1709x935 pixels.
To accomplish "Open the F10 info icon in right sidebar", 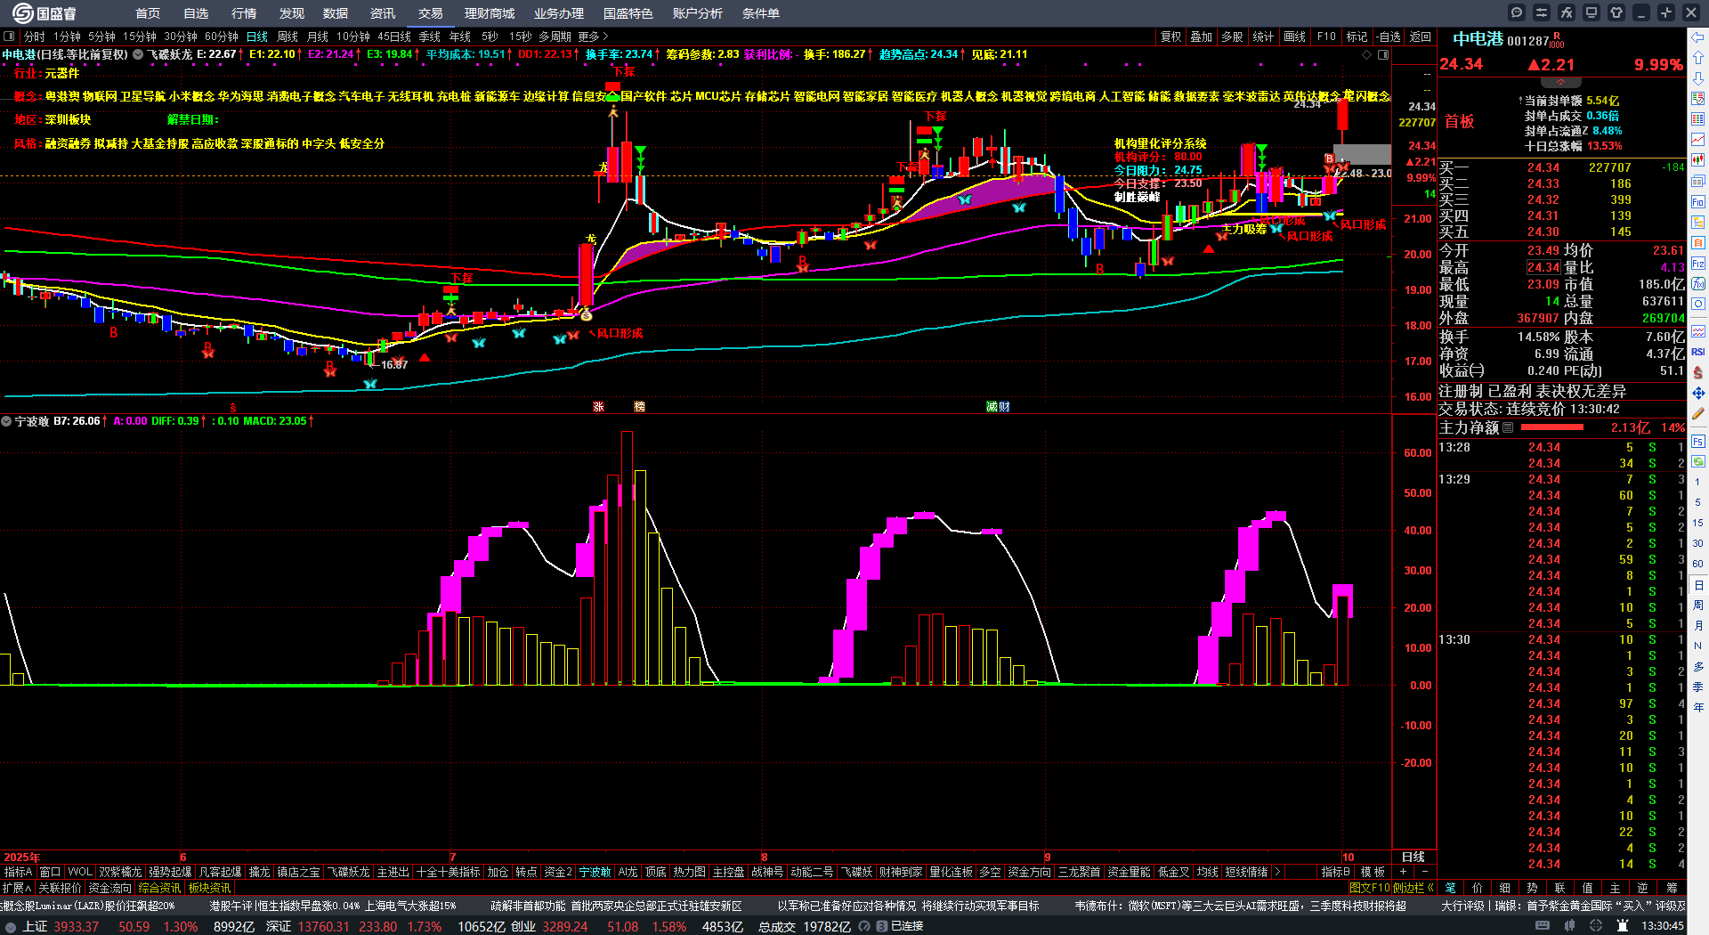I will 1698,202.
